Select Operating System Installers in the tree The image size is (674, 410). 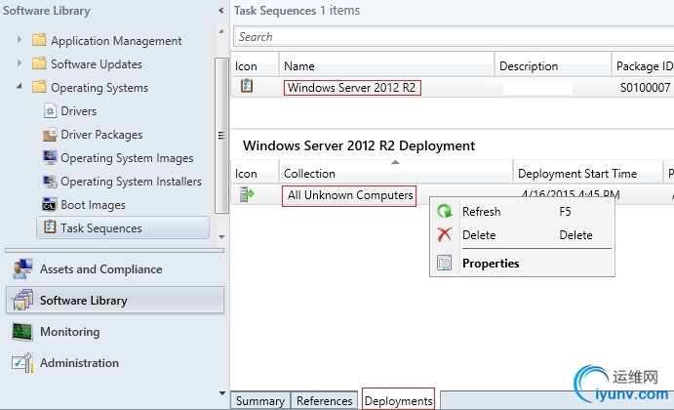click(131, 182)
